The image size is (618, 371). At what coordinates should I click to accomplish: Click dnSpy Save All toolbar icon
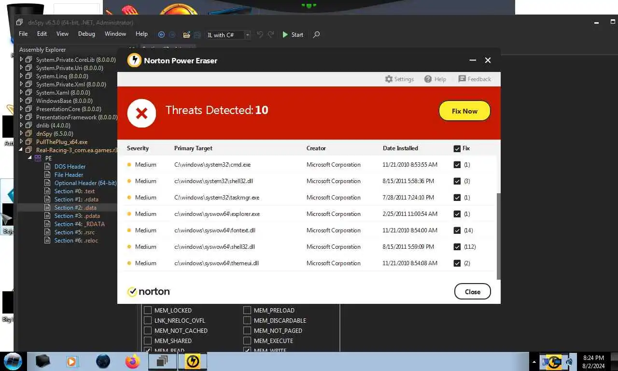(x=197, y=35)
